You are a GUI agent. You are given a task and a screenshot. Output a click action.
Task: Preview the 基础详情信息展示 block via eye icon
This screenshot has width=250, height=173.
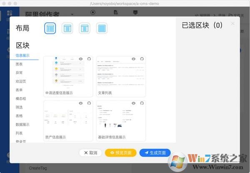(x=134, y=103)
